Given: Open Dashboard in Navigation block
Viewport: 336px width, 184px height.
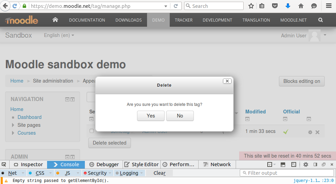Looking at the screenshot, I should point(30,117).
